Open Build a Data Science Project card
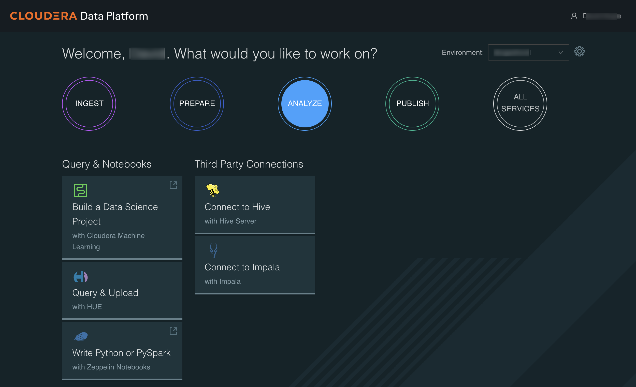This screenshot has width=636, height=387. click(x=122, y=218)
